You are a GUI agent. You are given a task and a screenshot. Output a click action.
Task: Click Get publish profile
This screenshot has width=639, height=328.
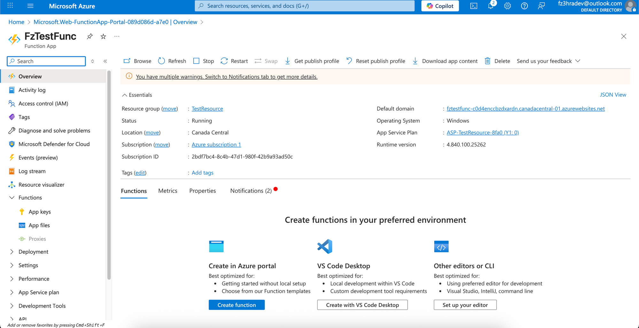(312, 61)
